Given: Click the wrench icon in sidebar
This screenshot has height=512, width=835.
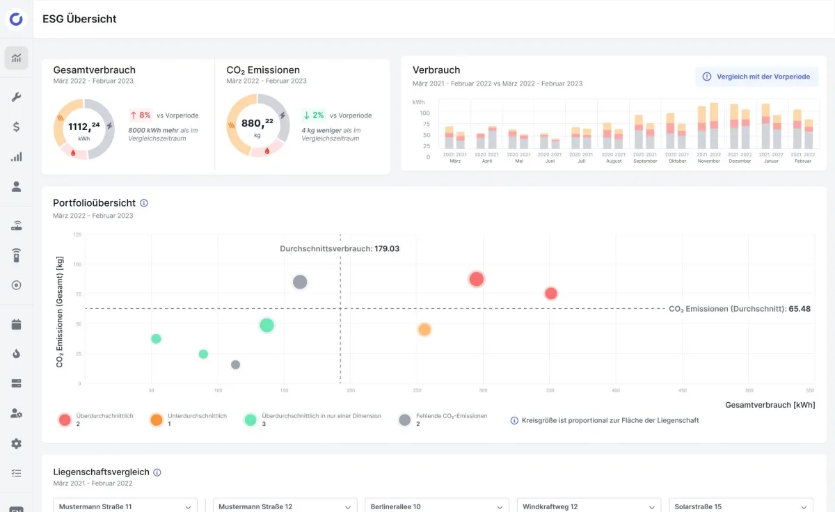Looking at the screenshot, I should tap(16, 97).
